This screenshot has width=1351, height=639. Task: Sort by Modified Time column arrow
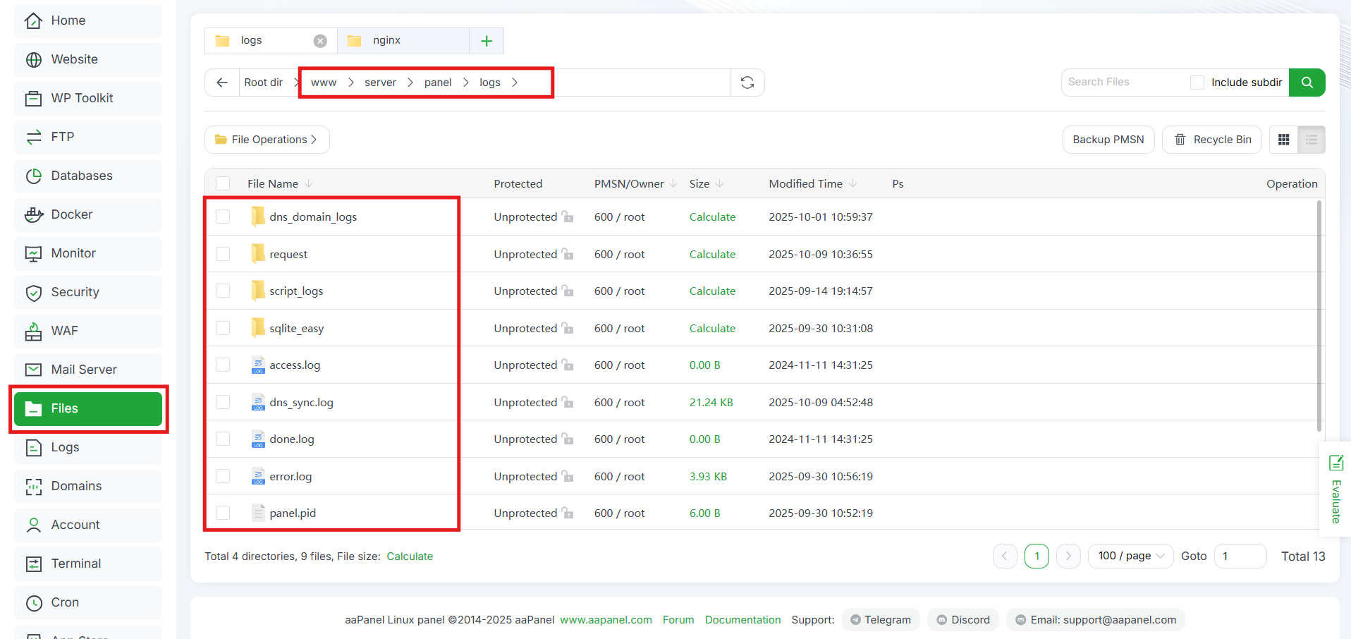click(852, 183)
